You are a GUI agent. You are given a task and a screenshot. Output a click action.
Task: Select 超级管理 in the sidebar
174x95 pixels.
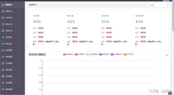(x=12, y=89)
